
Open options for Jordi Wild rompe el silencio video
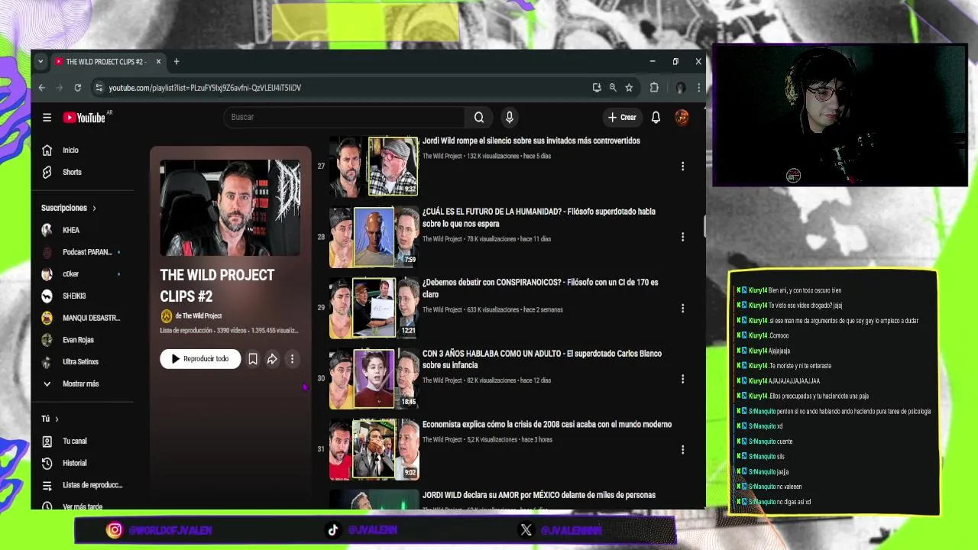pyautogui.click(x=683, y=166)
